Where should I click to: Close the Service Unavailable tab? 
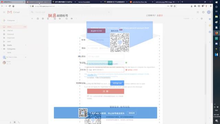[x=101, y=2]
